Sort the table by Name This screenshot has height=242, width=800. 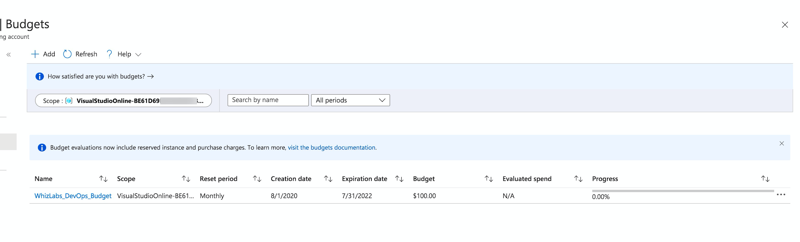tap(103, 179)
